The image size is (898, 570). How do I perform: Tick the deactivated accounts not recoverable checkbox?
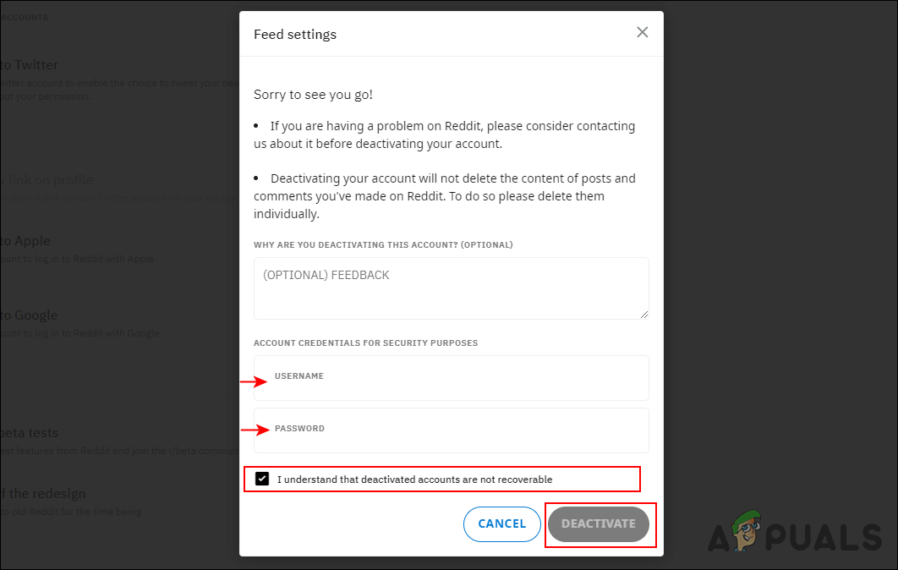pos(262,479)
